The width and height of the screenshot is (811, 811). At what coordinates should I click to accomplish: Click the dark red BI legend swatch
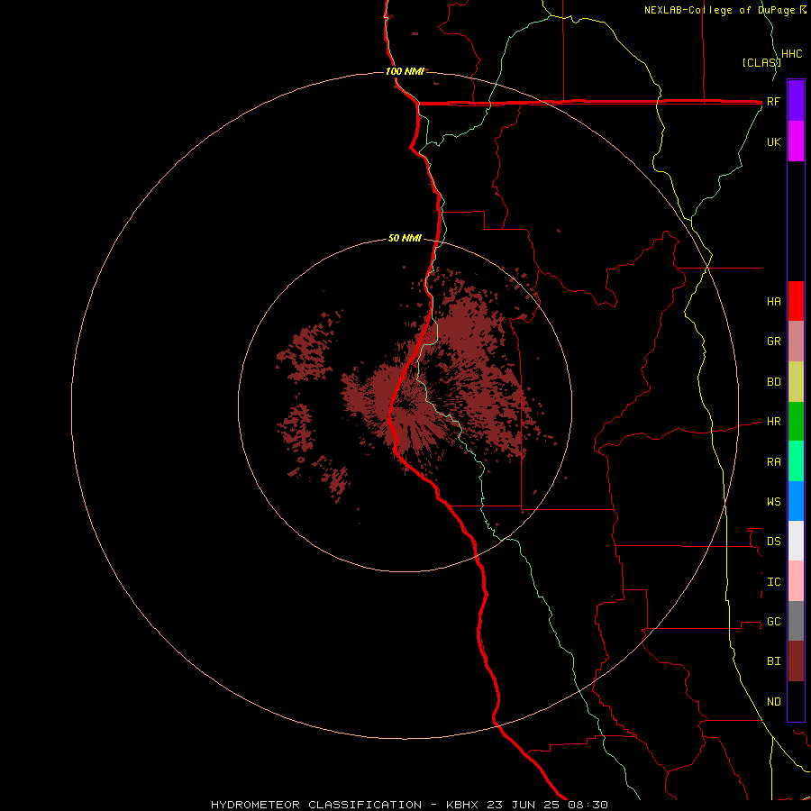tap(796, 661)
